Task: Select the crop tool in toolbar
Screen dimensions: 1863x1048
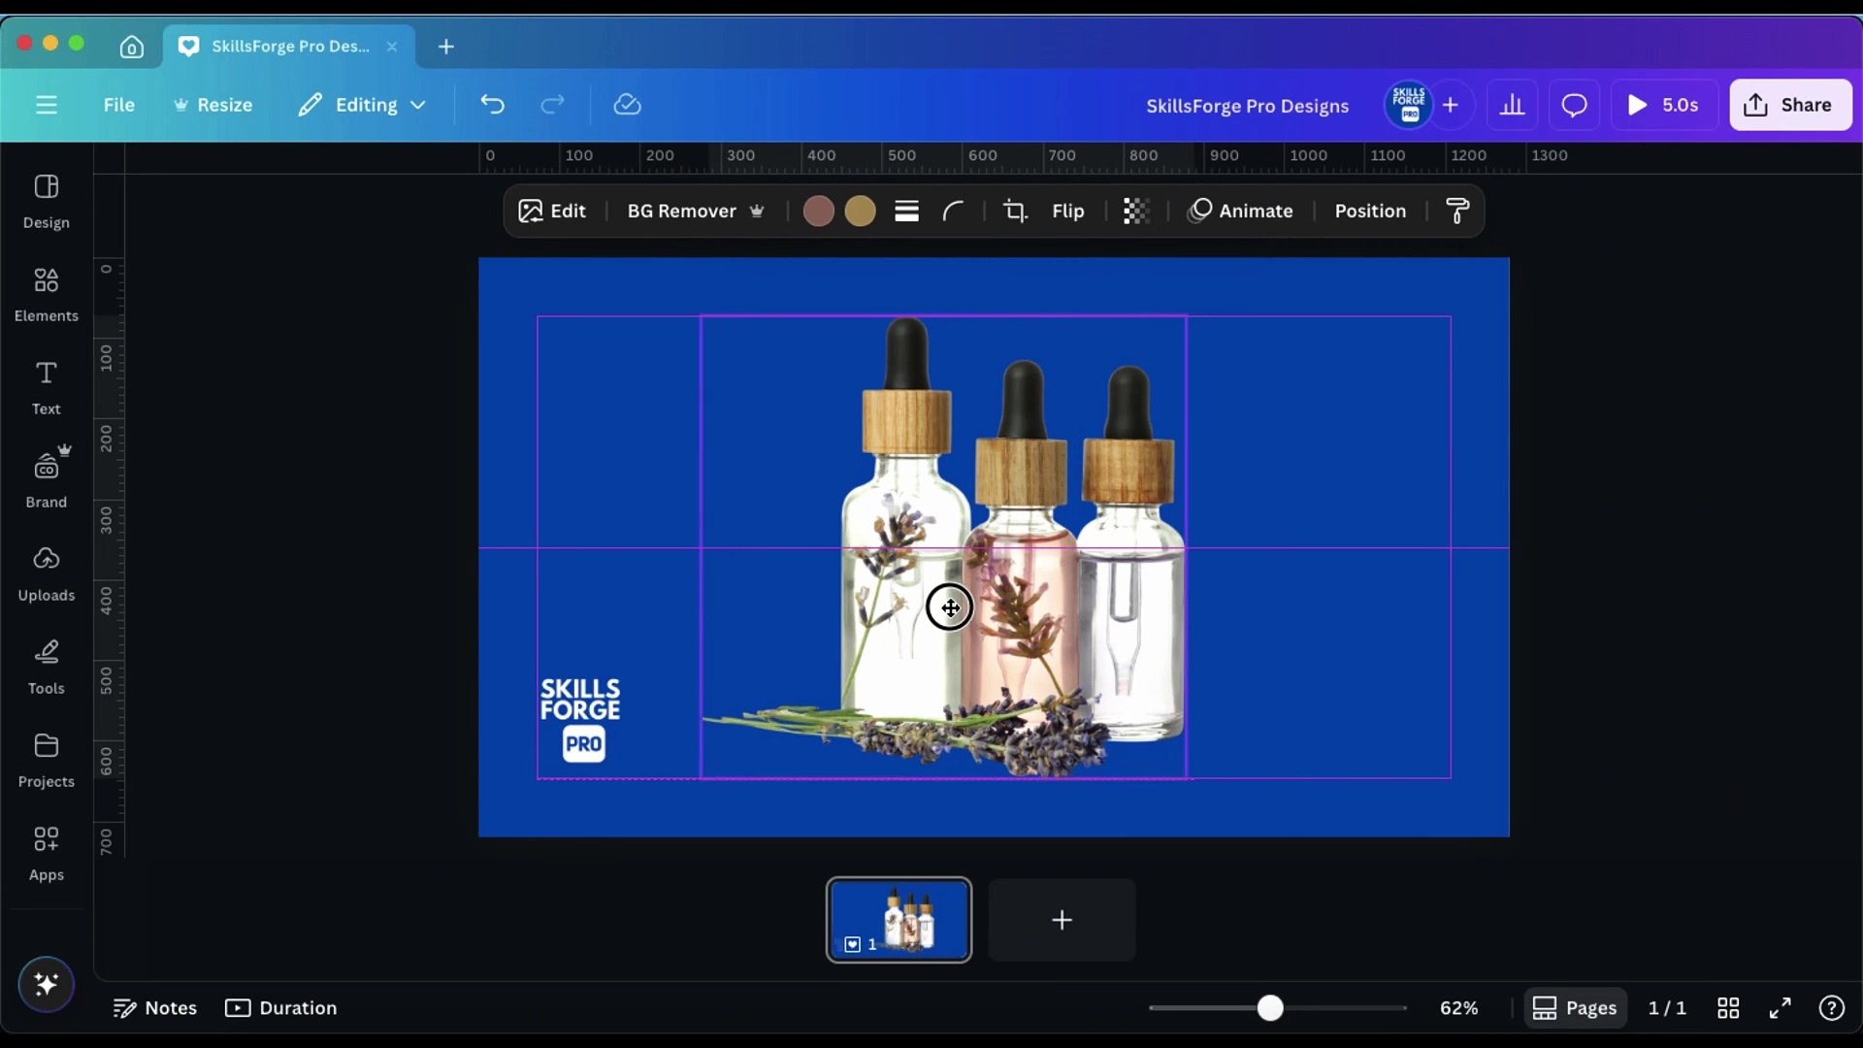Action: 1015,211
